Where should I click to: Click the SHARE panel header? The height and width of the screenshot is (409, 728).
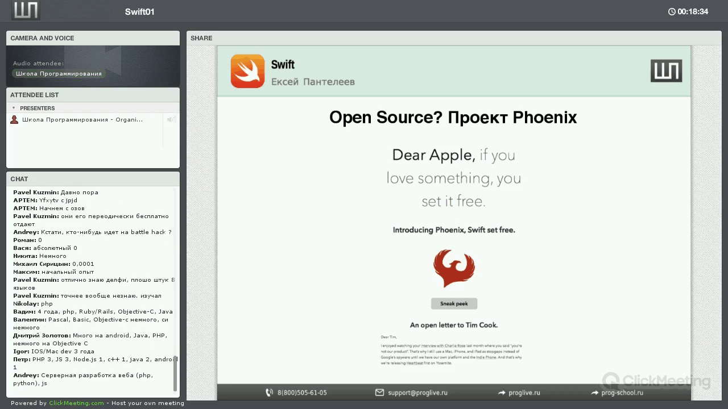tap(454, 38)
